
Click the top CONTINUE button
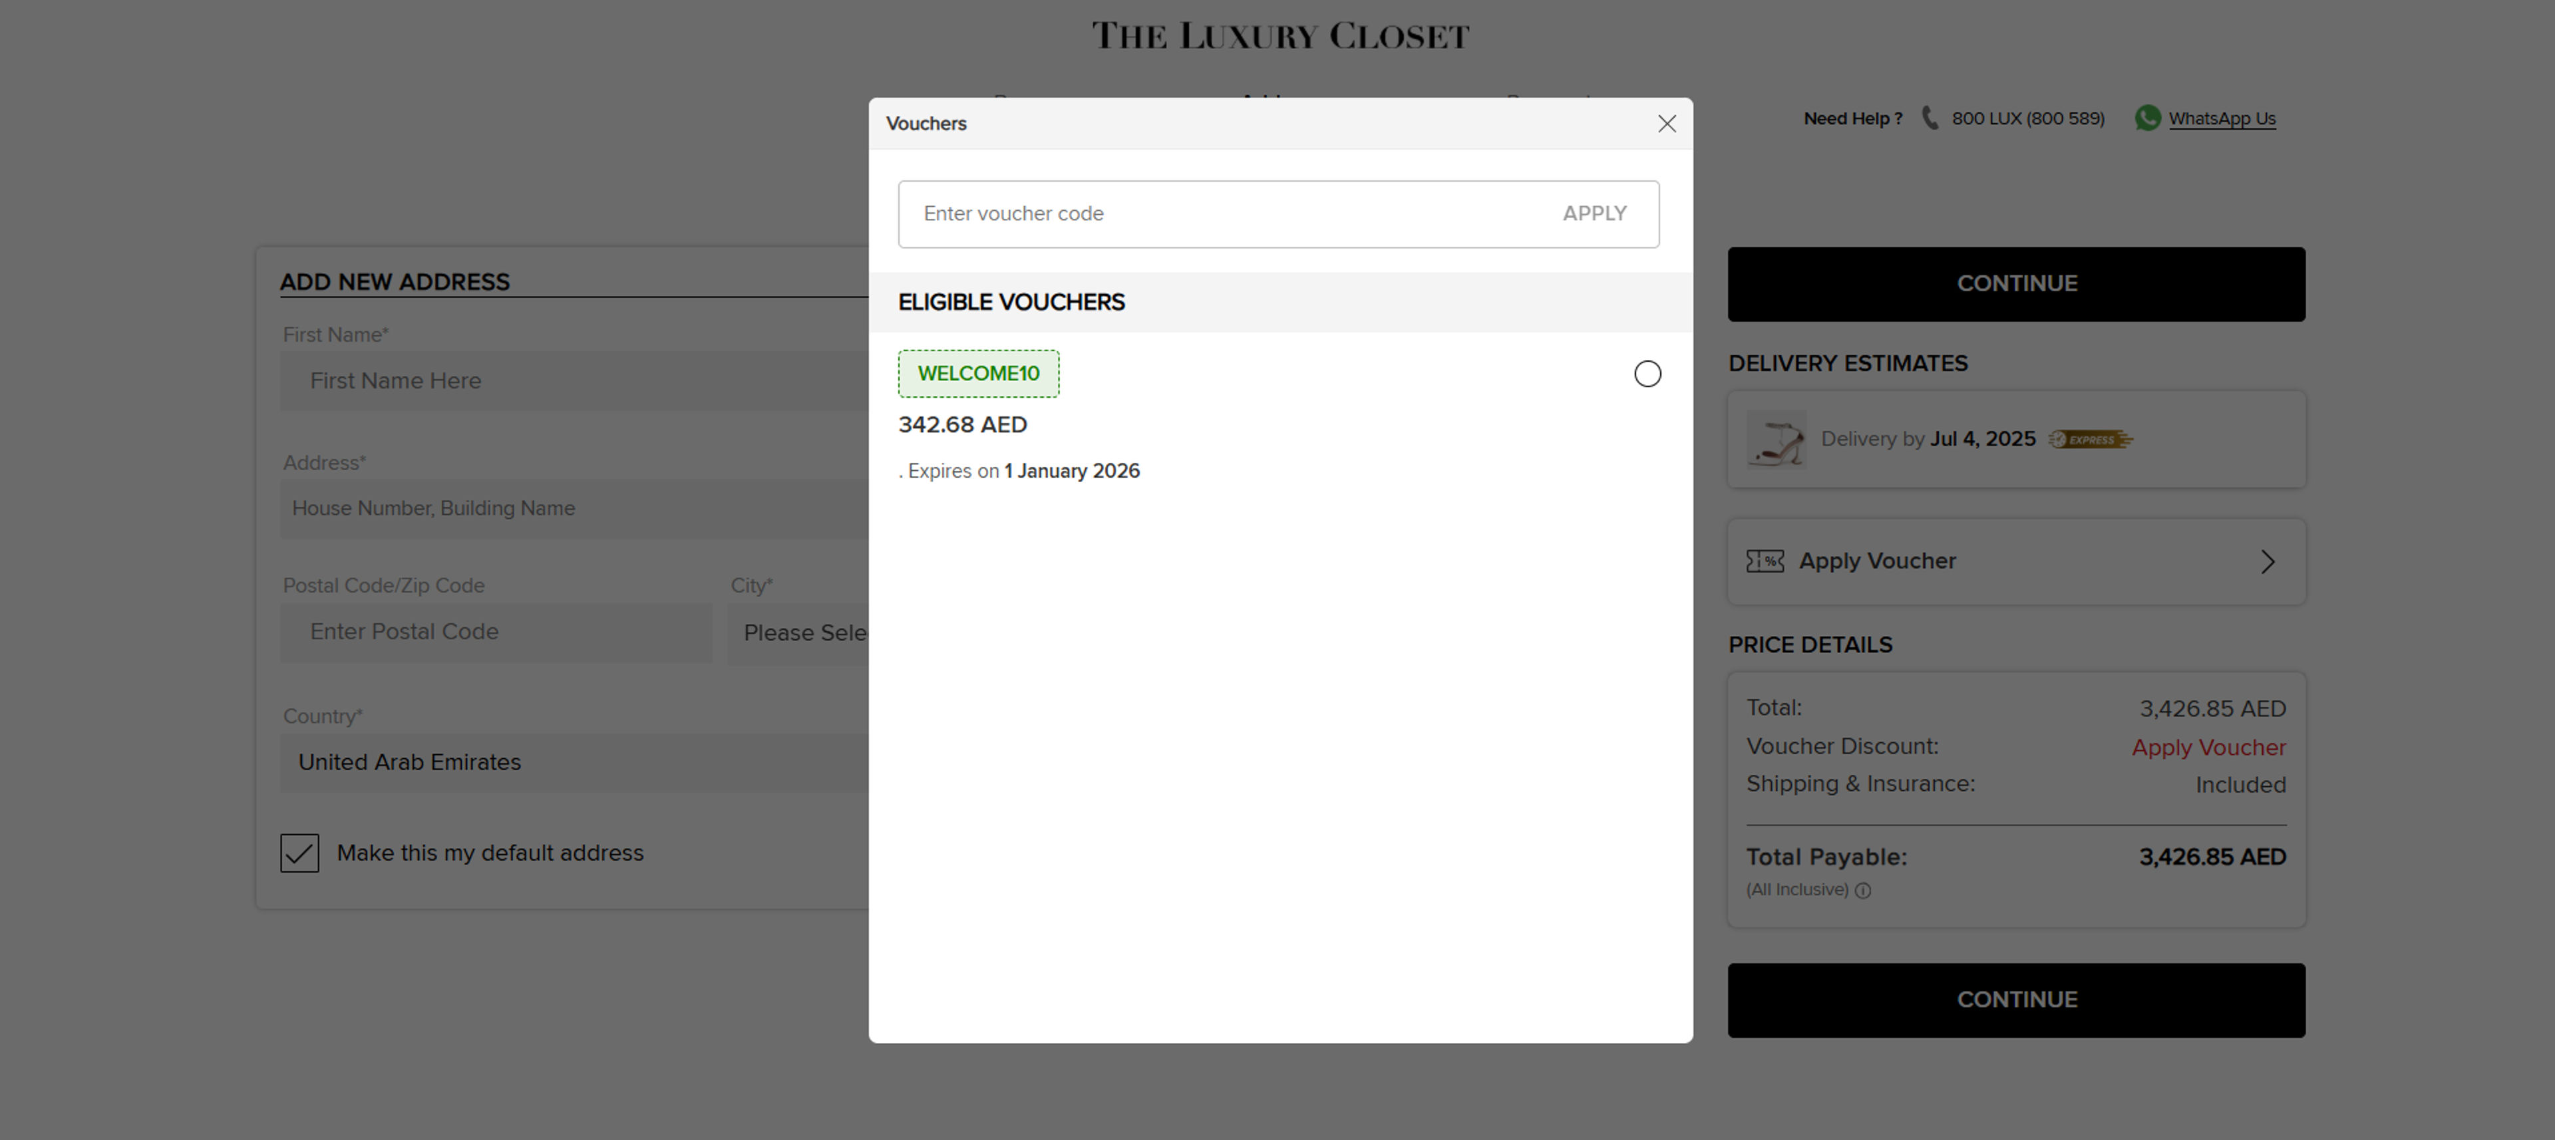click(2017, 283)
